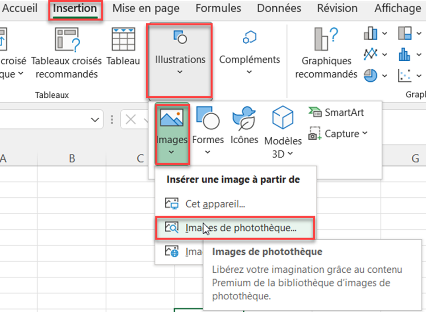
Task: Click the cancel X formula bar button
Action: (x=131, y=120)
